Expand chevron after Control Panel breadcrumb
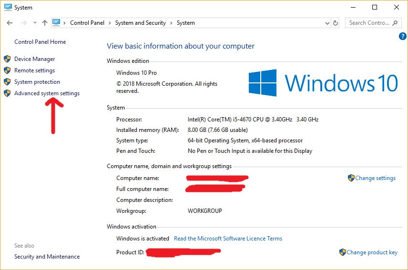The width and height of the screenshot is (408, 270). pyautogui.click(x=110, y=23)
